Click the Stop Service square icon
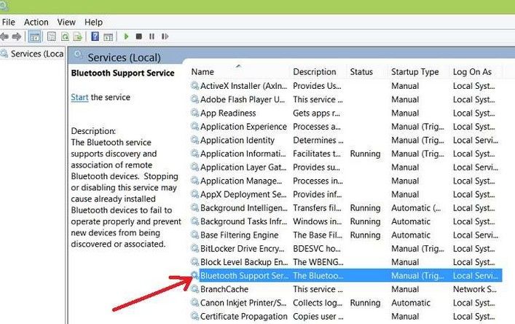The height and width of the screenshot is (324, 515). [139, 36]
